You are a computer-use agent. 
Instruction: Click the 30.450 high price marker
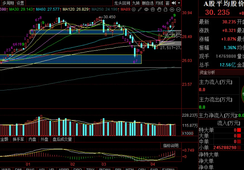109,17
